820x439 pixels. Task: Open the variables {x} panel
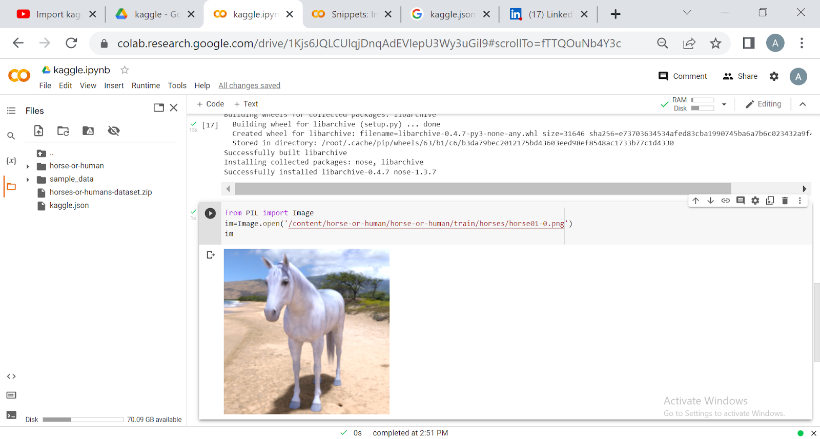11,161
